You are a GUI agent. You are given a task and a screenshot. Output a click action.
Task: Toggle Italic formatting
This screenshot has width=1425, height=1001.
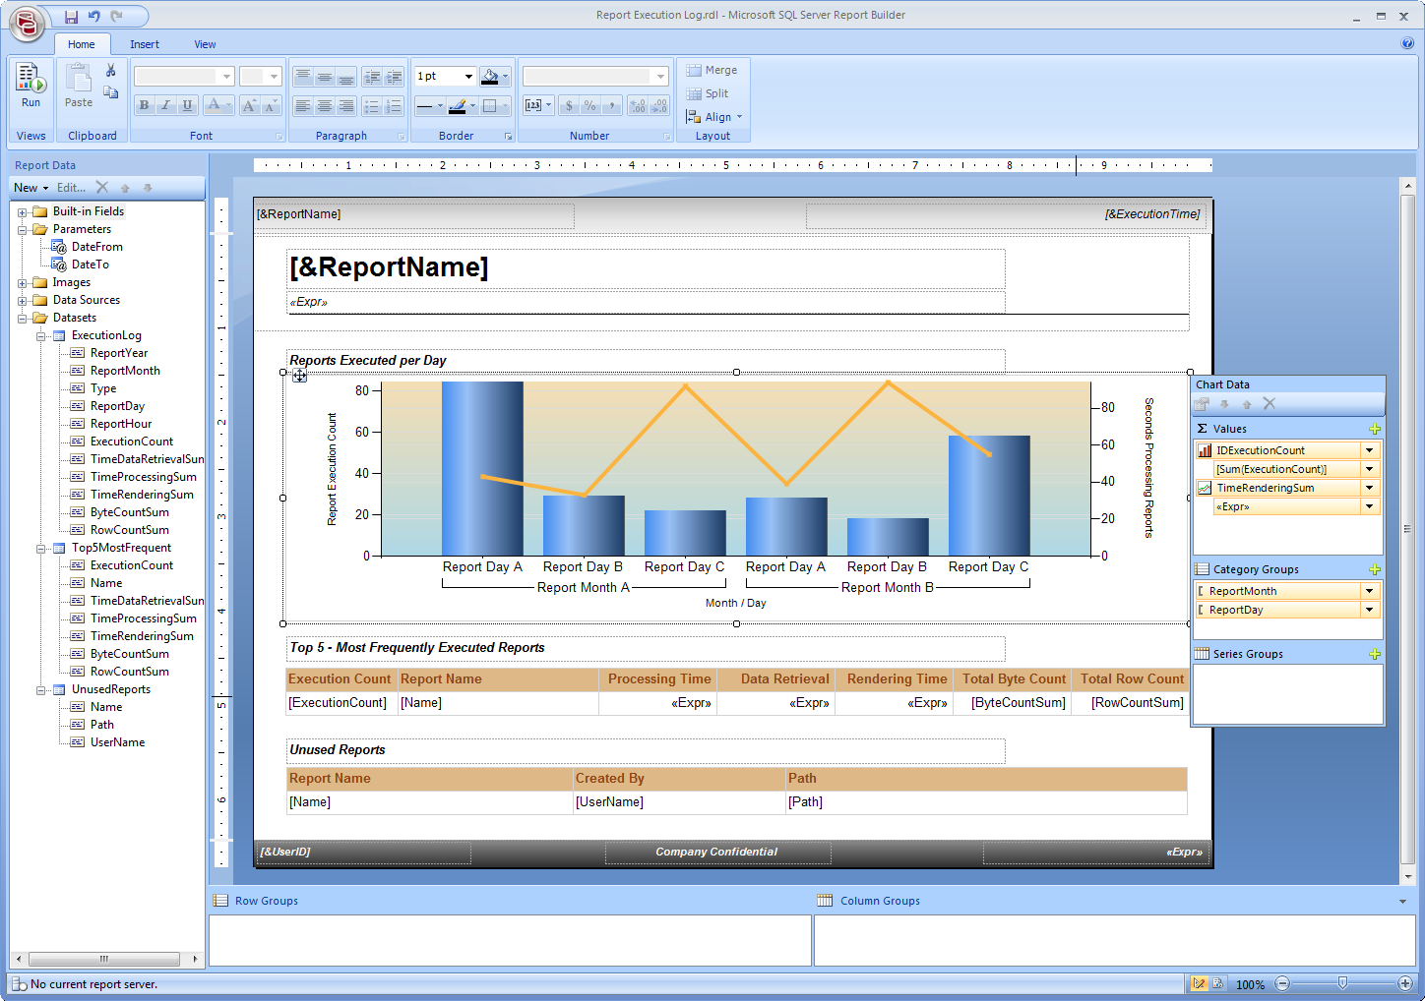(164, 104)
